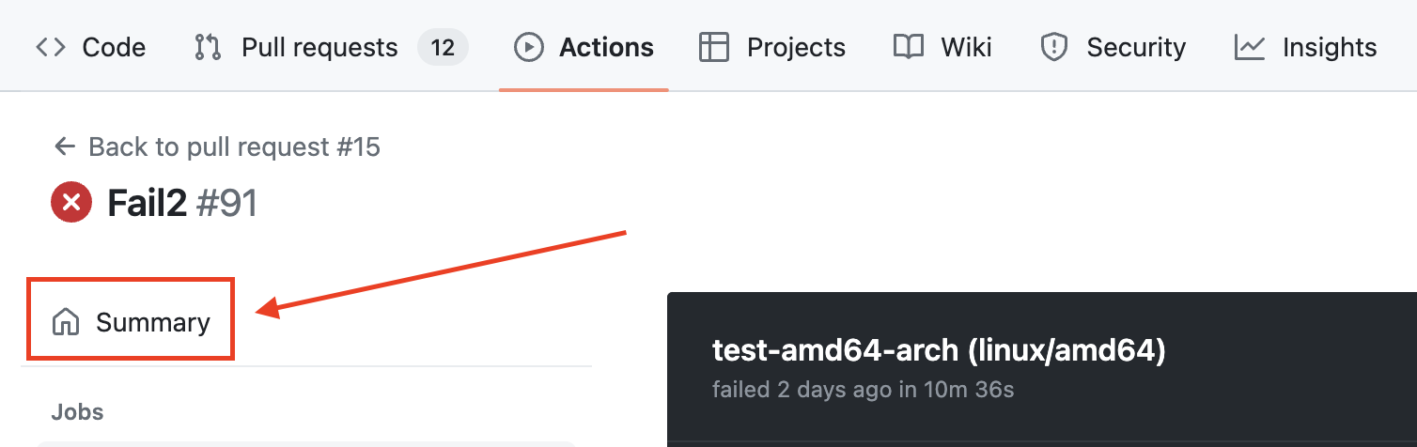Click the Pull requests branch icon
Viewport: 1417px width, 447px height.
[207, 47]
